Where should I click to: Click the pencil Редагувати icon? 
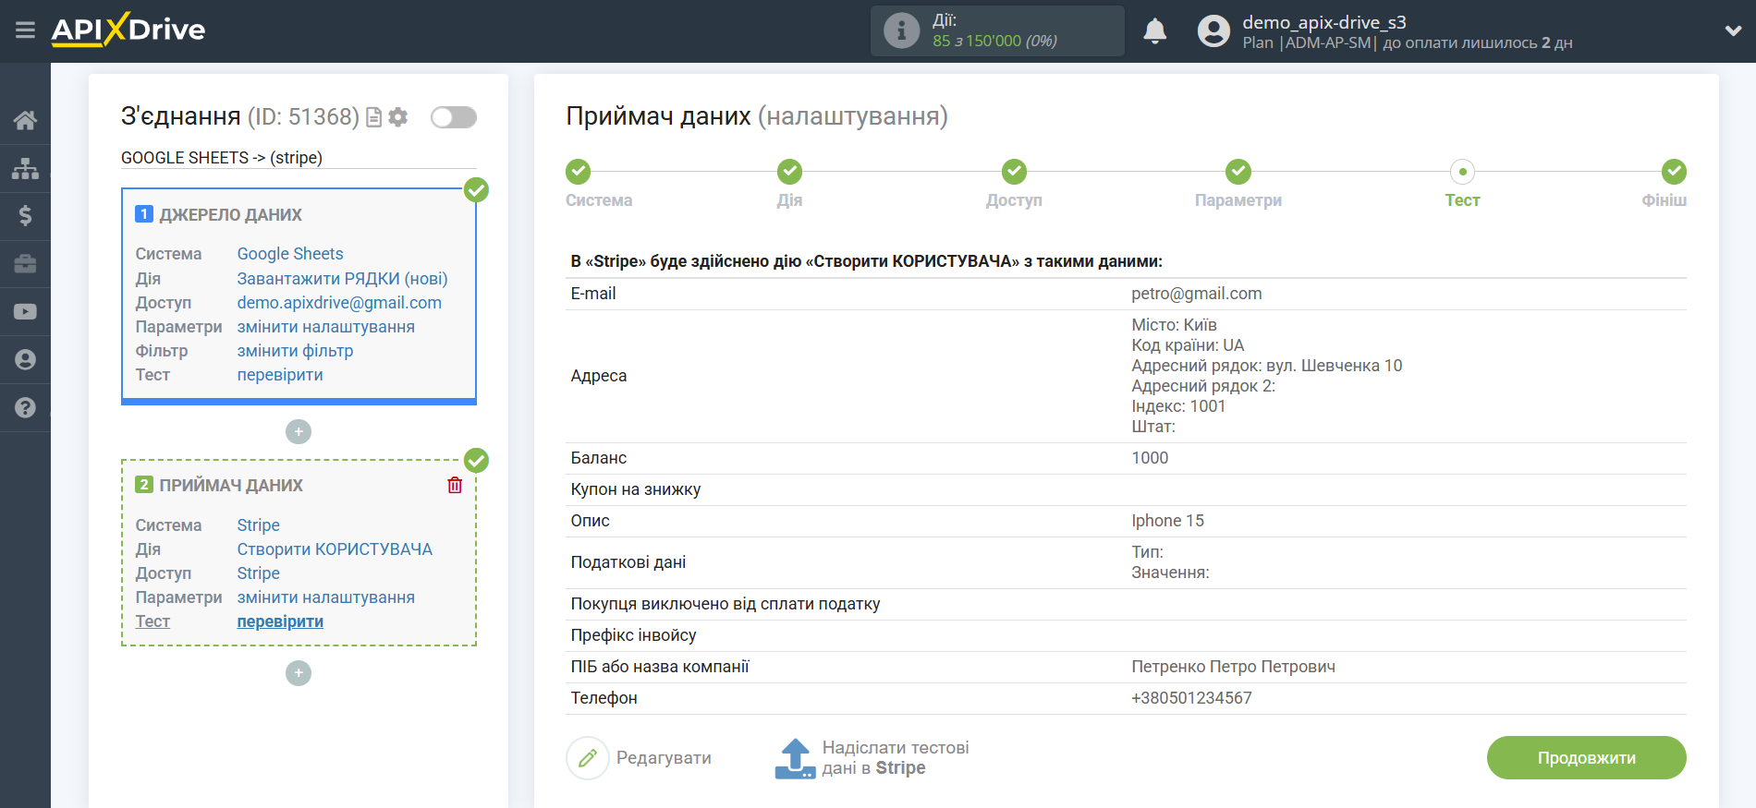point(588,758)
